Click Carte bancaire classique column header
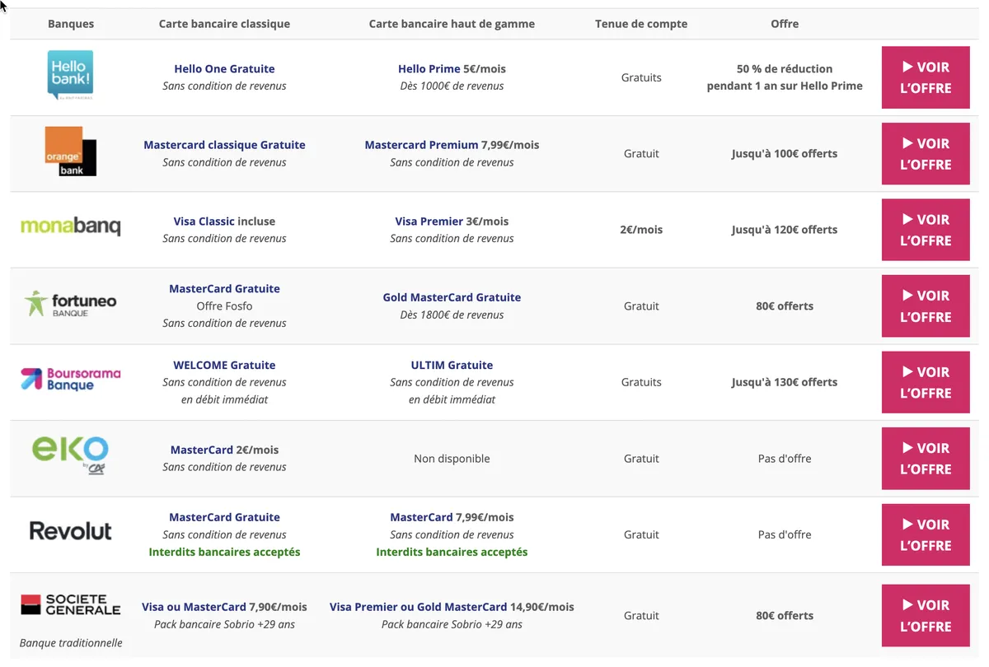The height and width of the screenshot is (667, 989). 224,24
